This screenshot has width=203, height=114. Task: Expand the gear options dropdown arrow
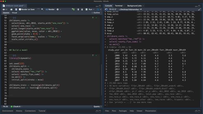click(60, 9)
